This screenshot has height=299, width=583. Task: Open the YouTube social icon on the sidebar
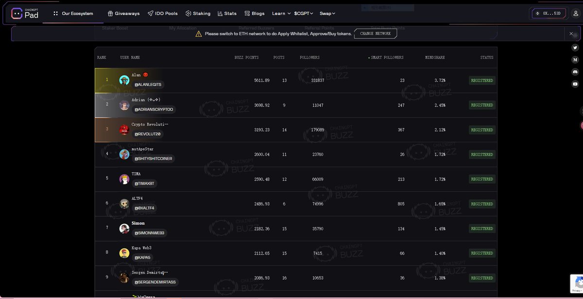(575, 84)
